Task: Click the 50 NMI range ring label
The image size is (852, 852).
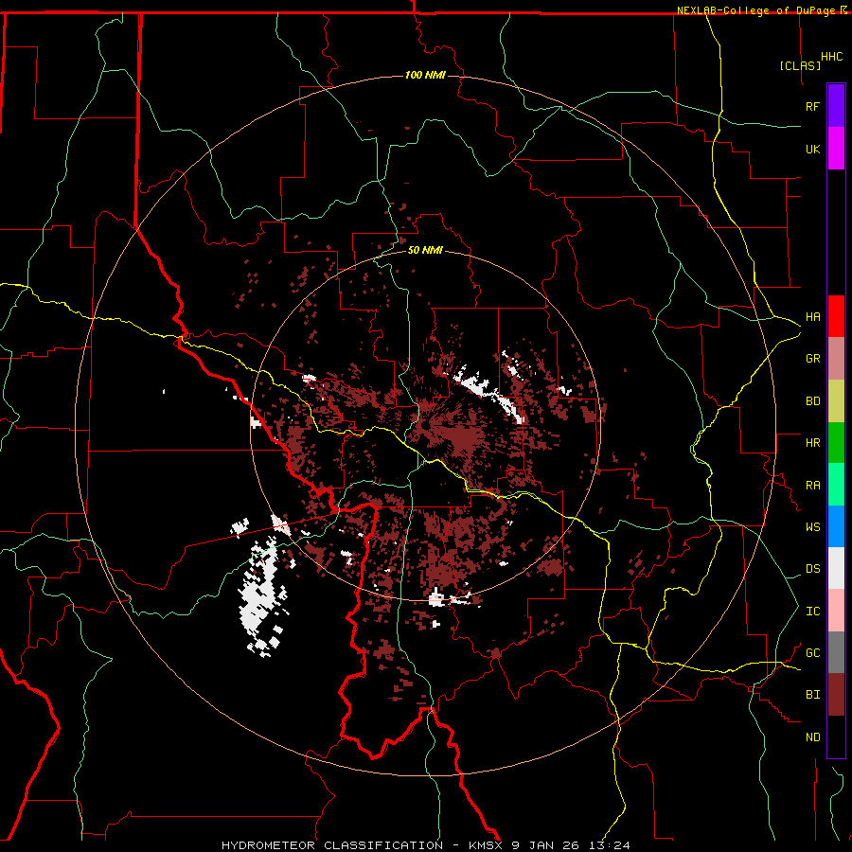Action: click(x=425, y=250)
